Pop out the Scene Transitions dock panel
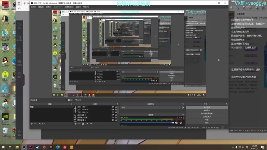Viewport: 267px width, 150px height. pyautogui.click(x=183, y=104)
